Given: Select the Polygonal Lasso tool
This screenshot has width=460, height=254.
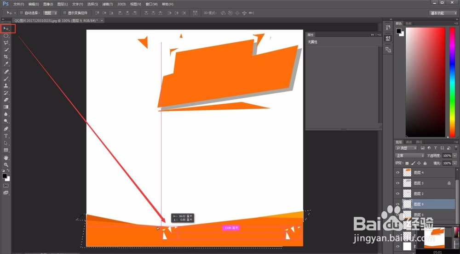Looking at the screenshot, I should click(x=6, y=43).
